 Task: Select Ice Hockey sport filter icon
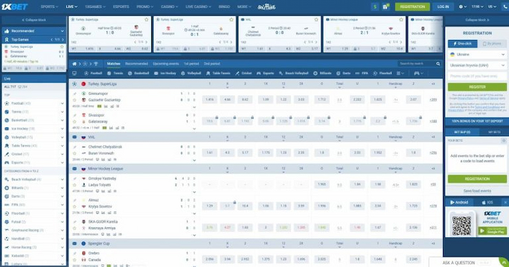(156, 74)
